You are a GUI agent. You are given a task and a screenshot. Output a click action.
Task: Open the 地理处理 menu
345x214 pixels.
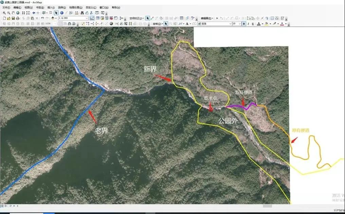pos(75,7)
